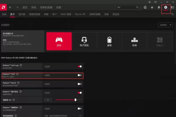Switch to the AMD 链接 tab
Image resolution: width=176 pixels, height=117 pixels.
[66, 14]
